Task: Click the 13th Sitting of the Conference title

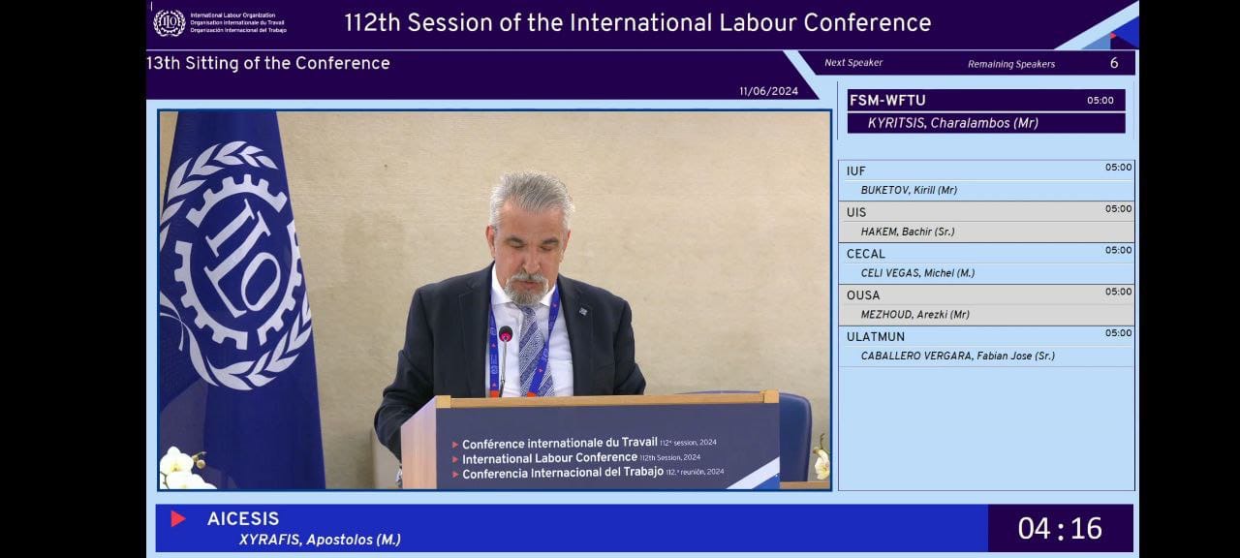Action: [x=268, y=63]
